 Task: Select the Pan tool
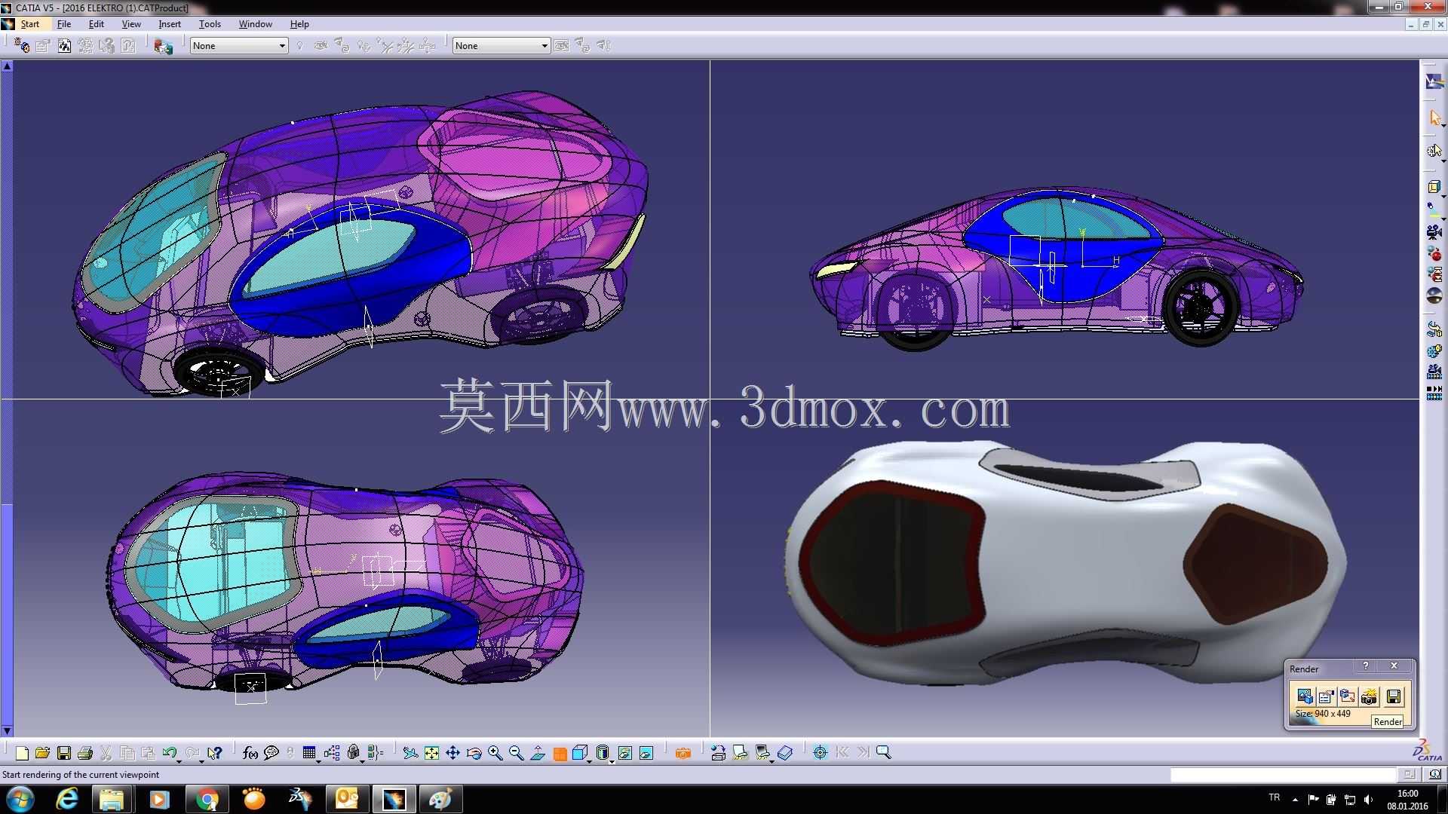452,753
